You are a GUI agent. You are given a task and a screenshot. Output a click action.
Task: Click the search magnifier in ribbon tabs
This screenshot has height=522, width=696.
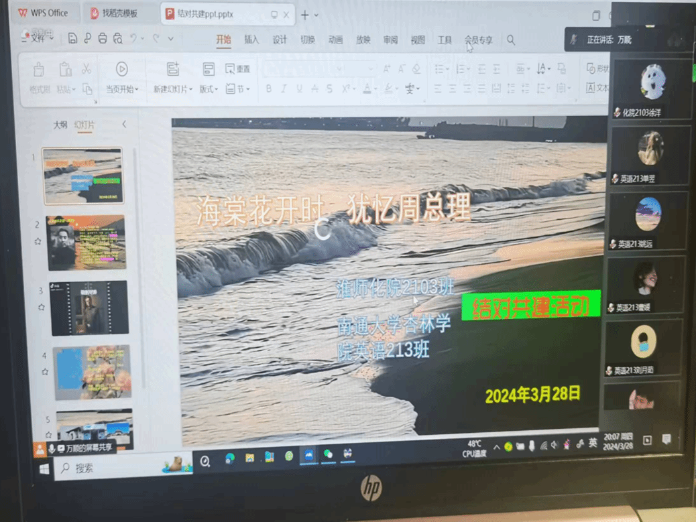coord(511,40)
